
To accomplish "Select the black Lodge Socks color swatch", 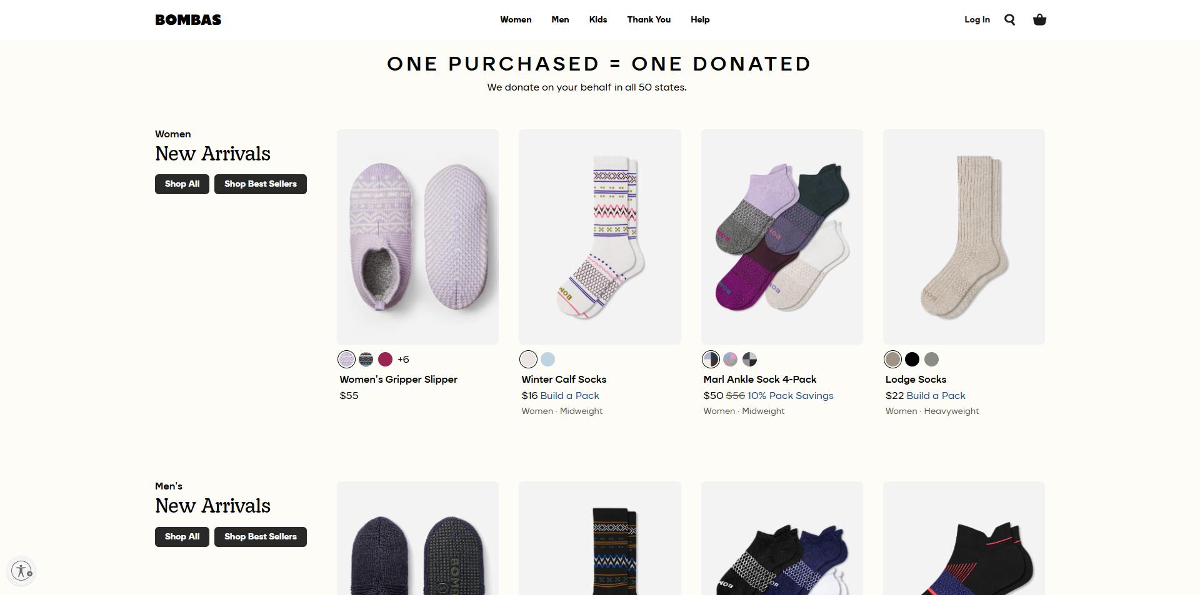I will 912,360.
